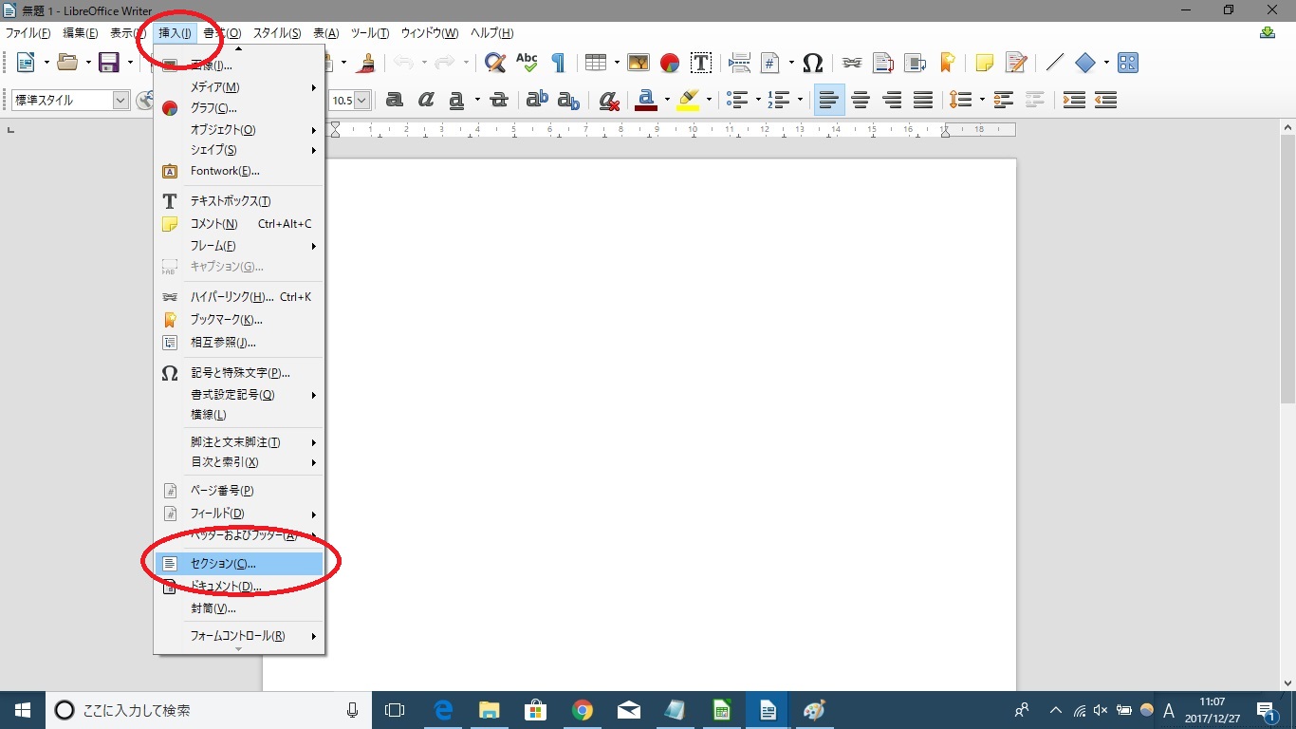Click the New document icon

pyautogui.click(x=26, y=63)
